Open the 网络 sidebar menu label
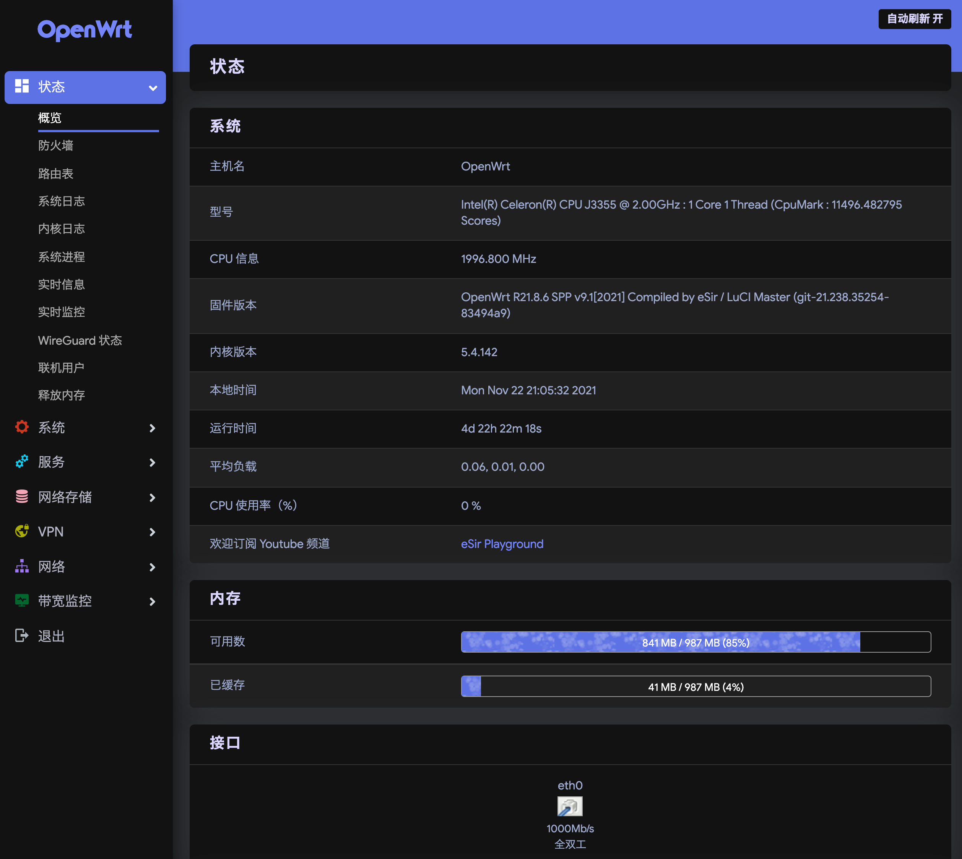 pos(52,567)
